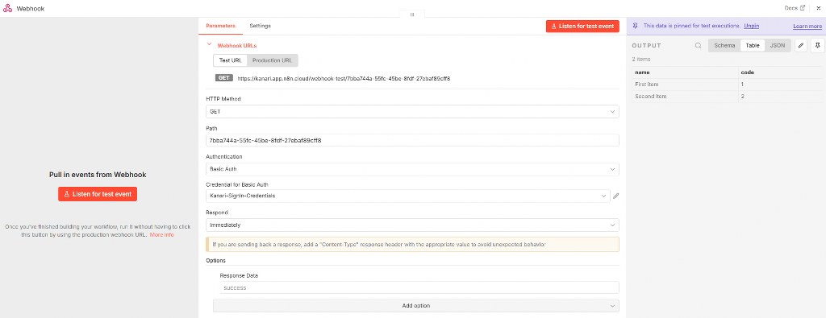Image resolution: width=826 pixels, height=318 pixels.
Task: Click the panel drag handle at top
Action: (x=412, y=14)
